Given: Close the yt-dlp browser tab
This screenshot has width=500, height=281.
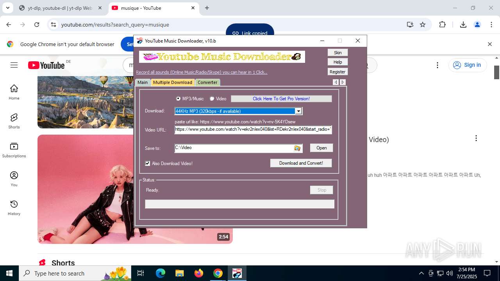Looking at the screenshot, I should point(100,8).
